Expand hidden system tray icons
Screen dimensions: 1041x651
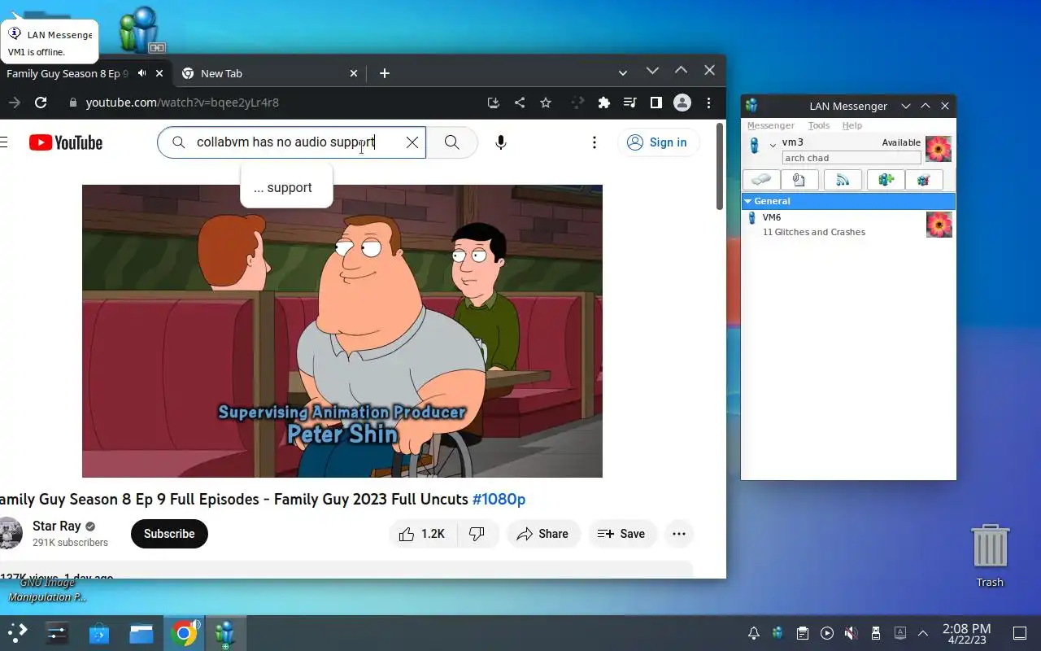pos(923,633)
